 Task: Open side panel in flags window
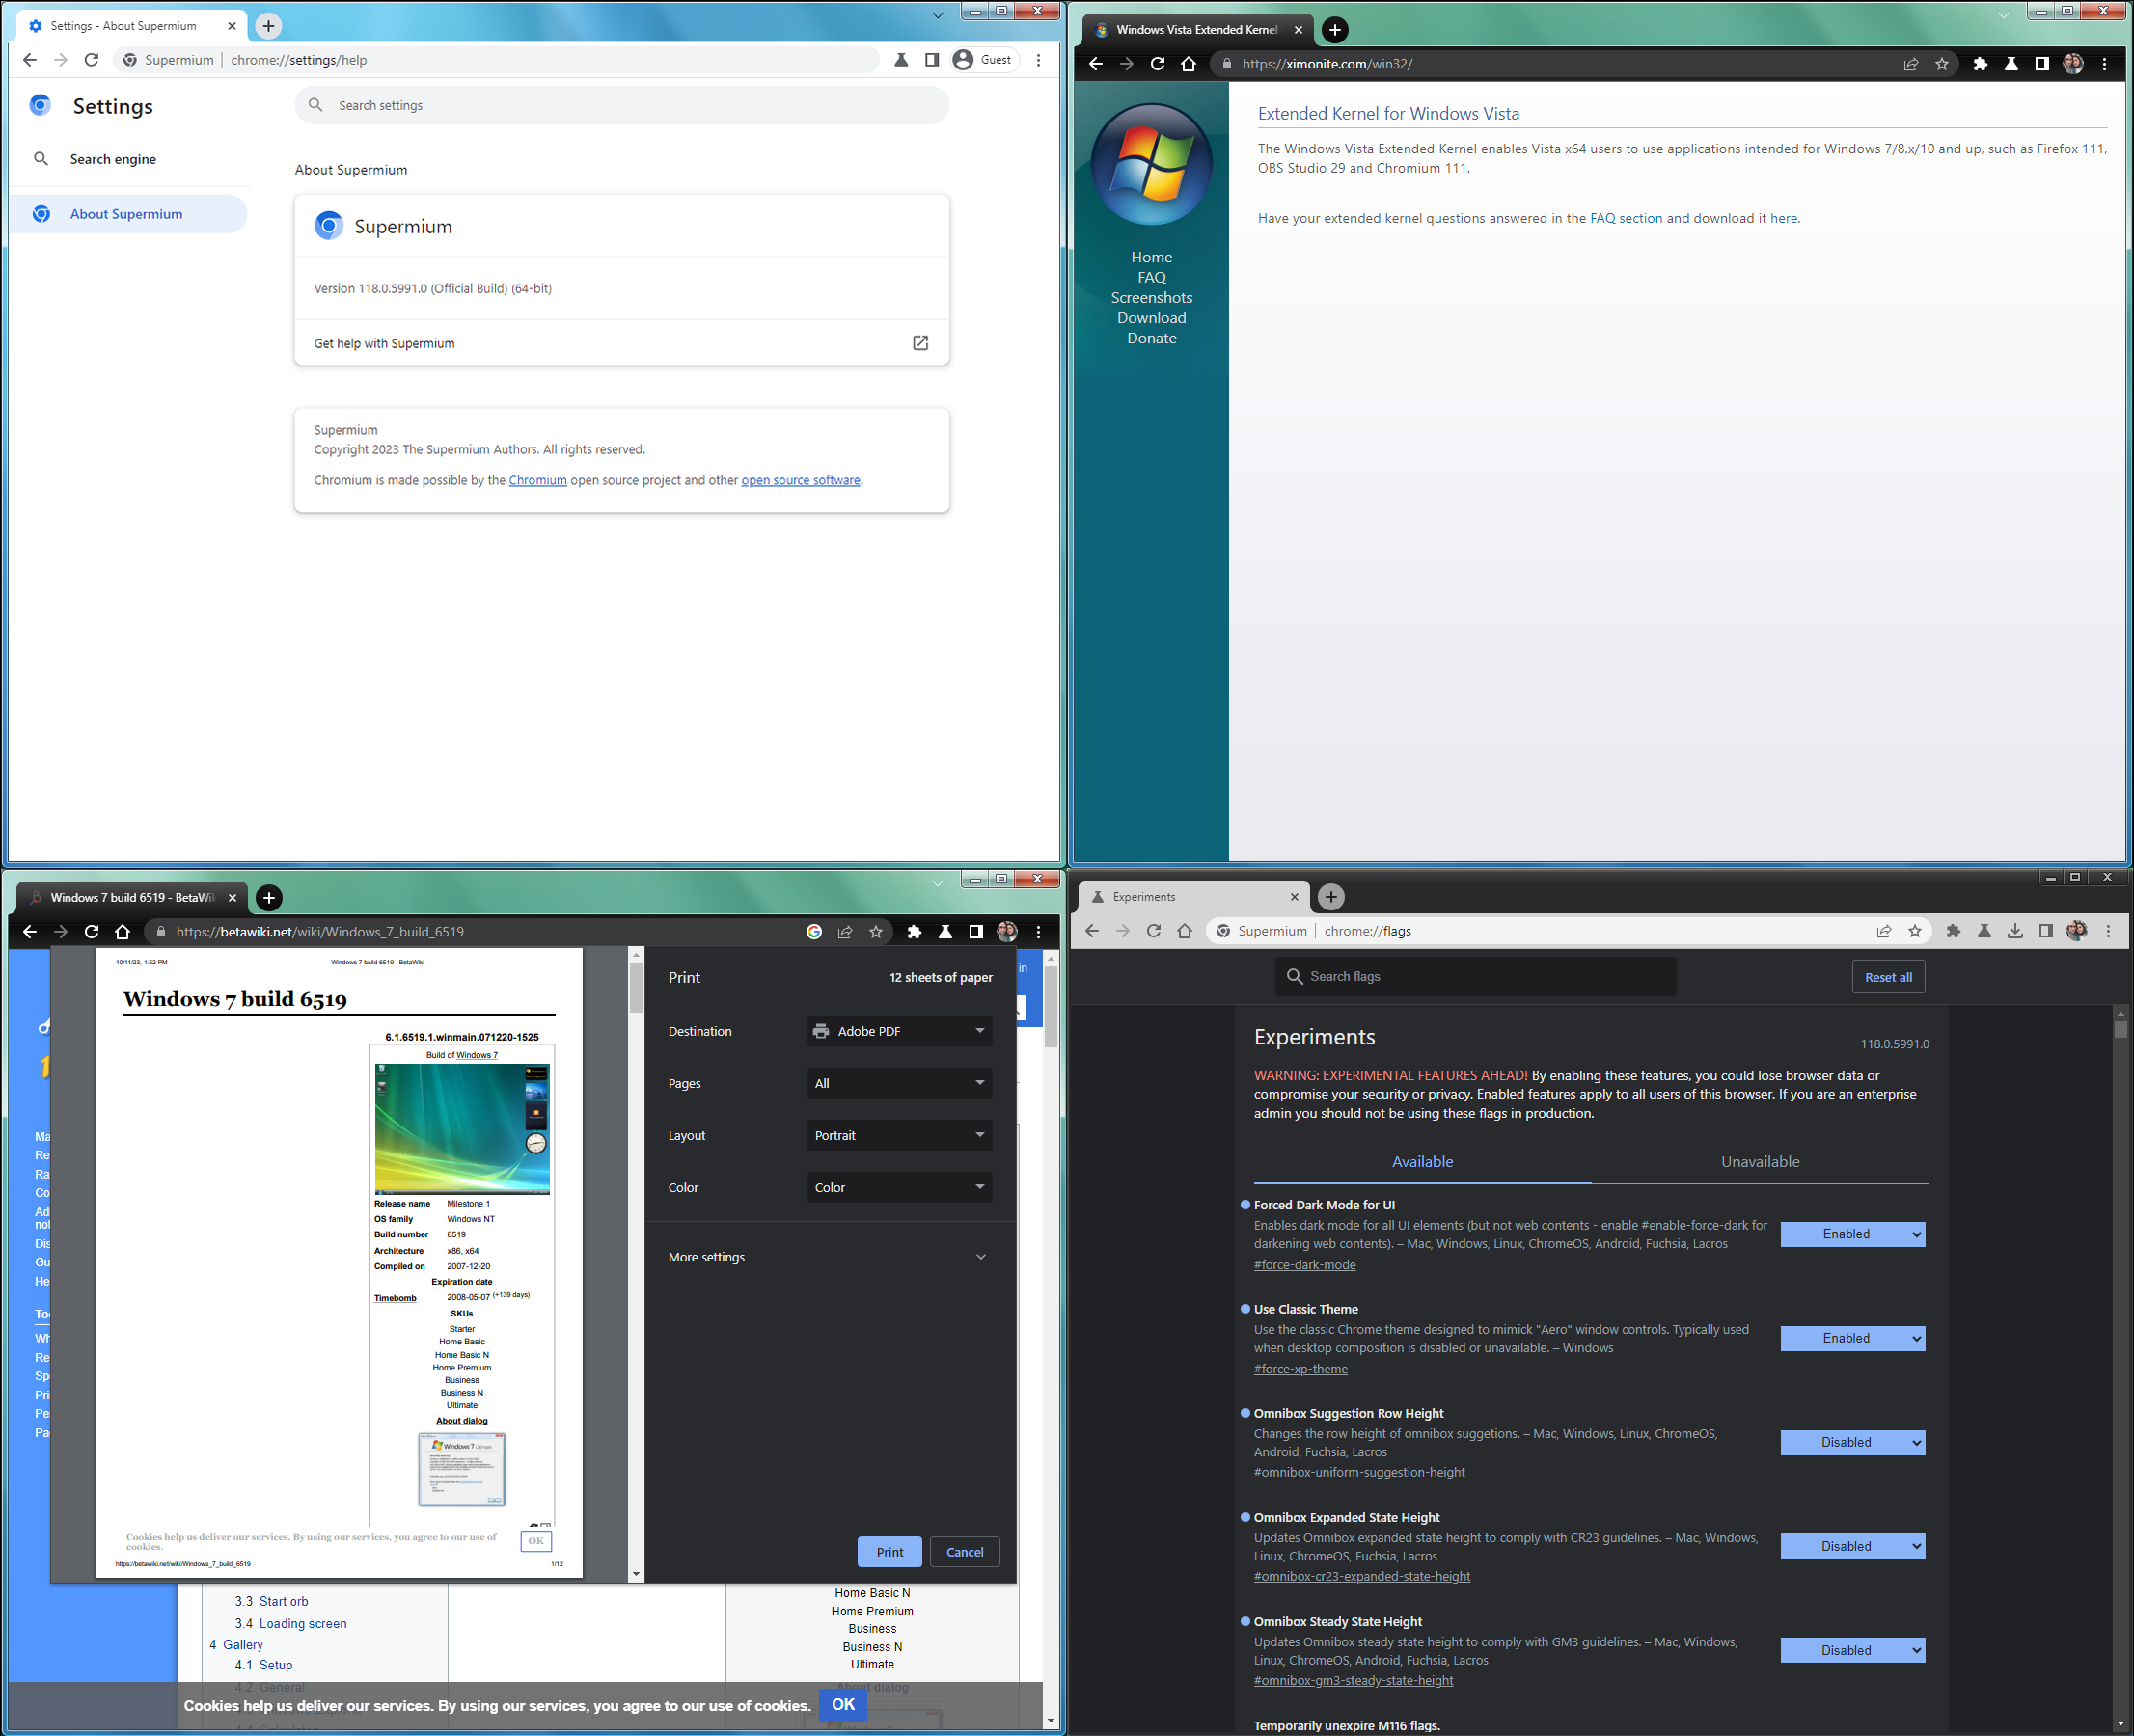(x=2046, y=931)
